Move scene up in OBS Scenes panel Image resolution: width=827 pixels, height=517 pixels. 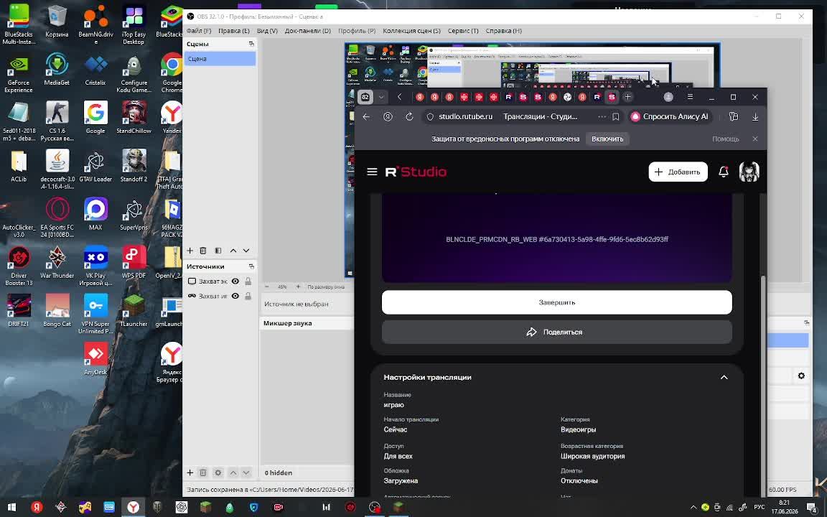pos(233,251)
